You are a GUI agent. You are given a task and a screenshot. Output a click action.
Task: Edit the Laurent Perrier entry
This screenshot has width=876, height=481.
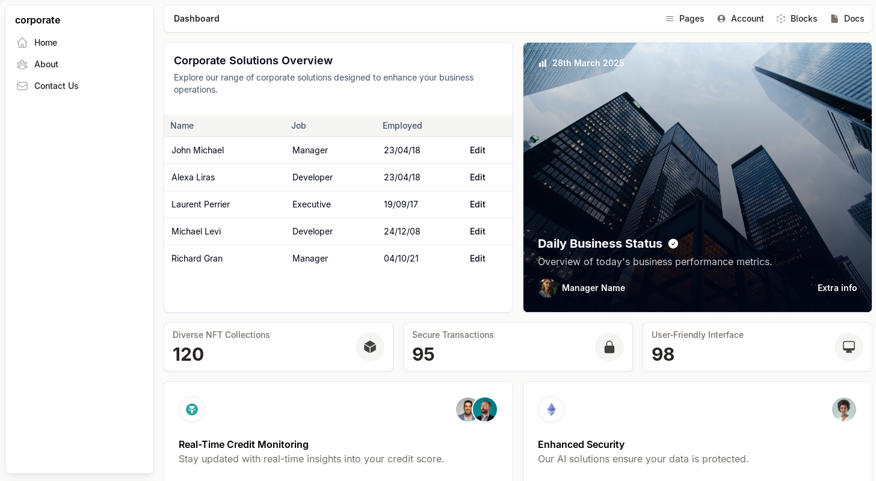point(478,204)
